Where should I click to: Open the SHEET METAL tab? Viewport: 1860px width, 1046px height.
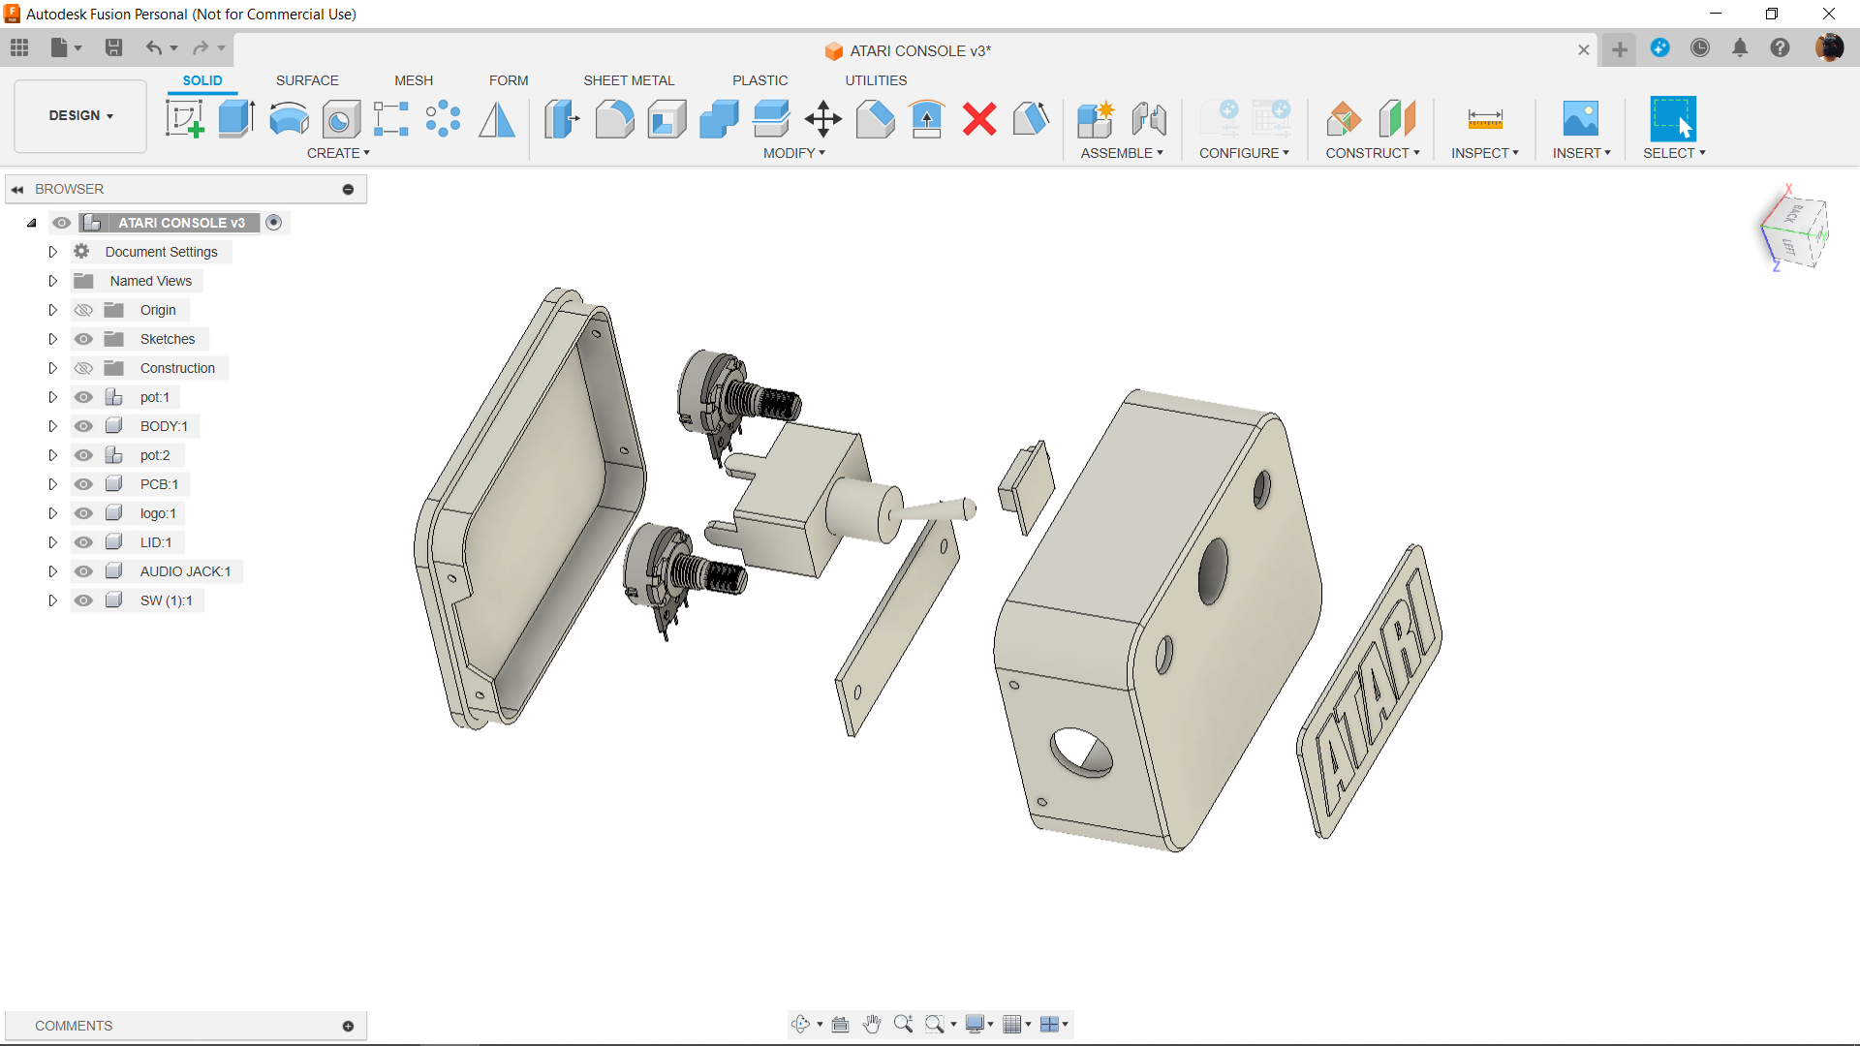(x=629, y=80)
